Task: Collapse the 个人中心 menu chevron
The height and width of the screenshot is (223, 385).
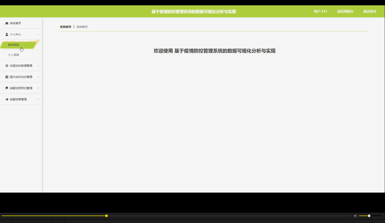Action: point(38,34)
